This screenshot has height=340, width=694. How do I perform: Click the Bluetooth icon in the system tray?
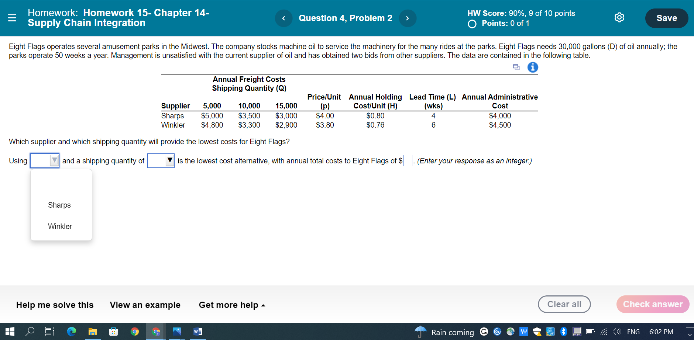click(x=563, y=332)
